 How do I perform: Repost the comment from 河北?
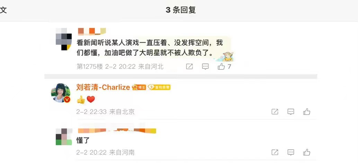tap(189, 67)
